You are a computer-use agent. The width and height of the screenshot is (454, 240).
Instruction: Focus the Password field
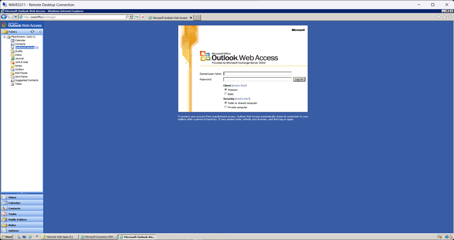pos(257,79)
